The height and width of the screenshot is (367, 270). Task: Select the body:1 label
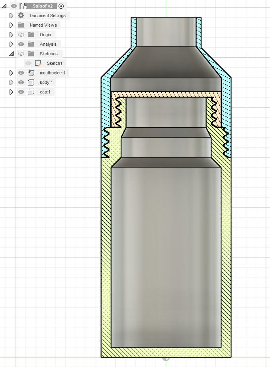coord(46,82)
